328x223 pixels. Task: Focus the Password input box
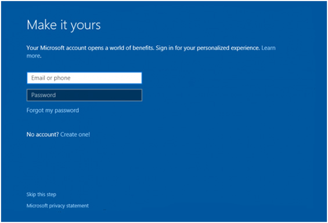point(84,95)
